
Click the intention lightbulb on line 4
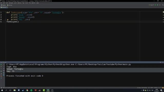coord(8,20)
